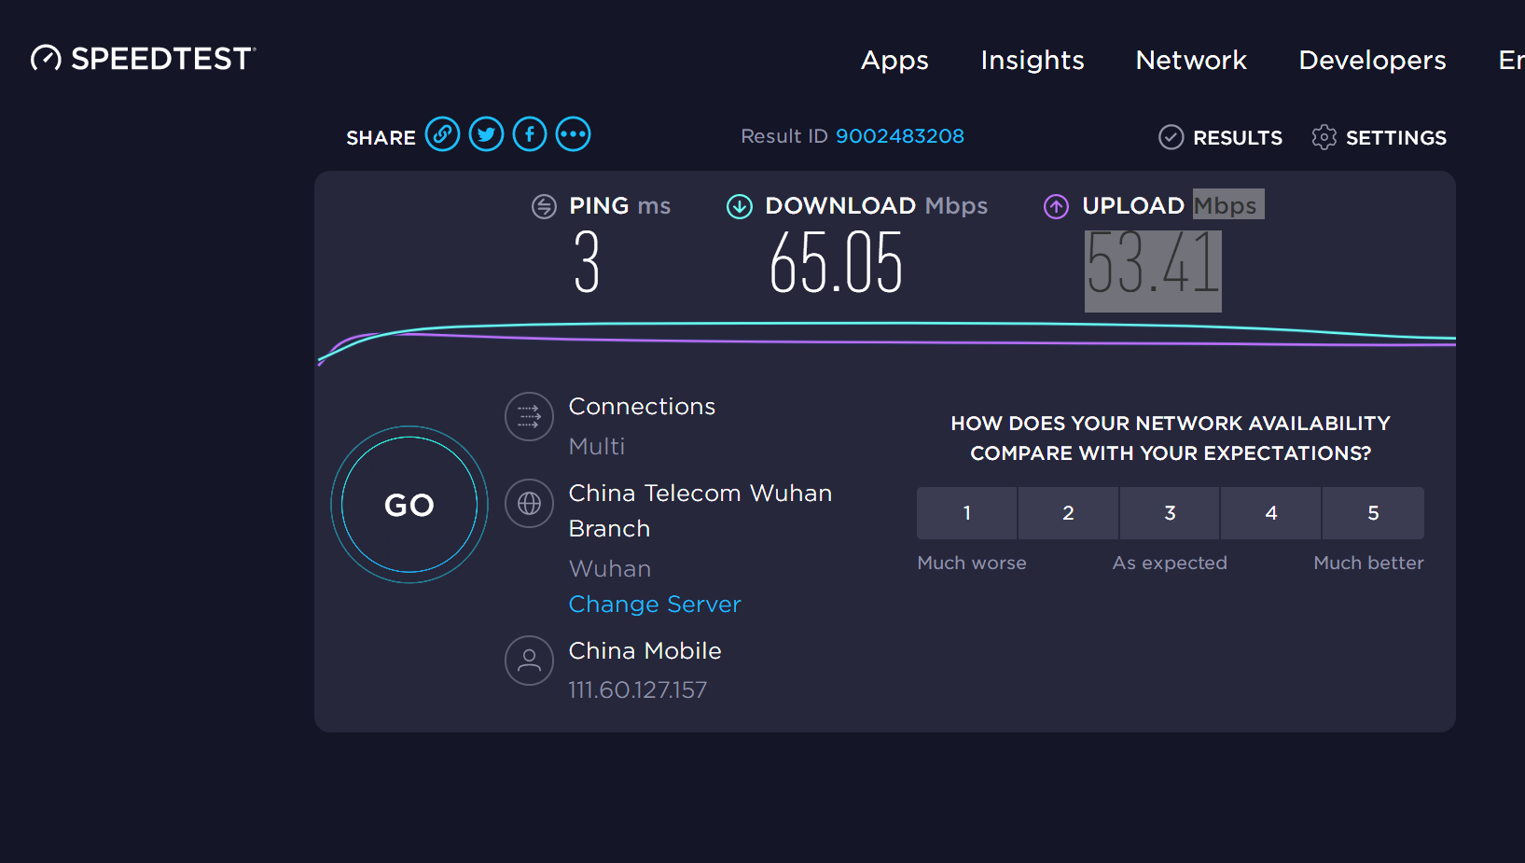Image resolution: width=1525 pixels, height=863 pixels.
Task: Click the Connections heading
Action: pyautogui.click(x=643, y=407)
